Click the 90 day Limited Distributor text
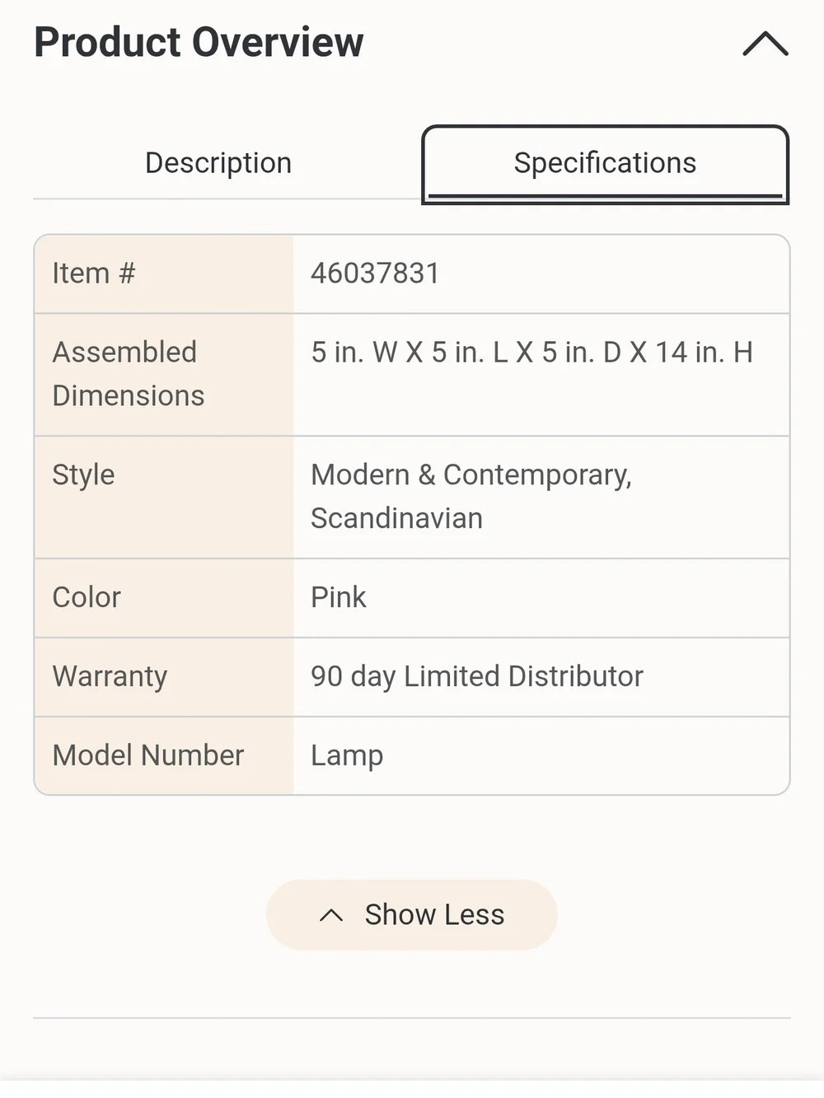Image resolution: width=824 pixels, height=1098 pixels. (x=476, y=676)
